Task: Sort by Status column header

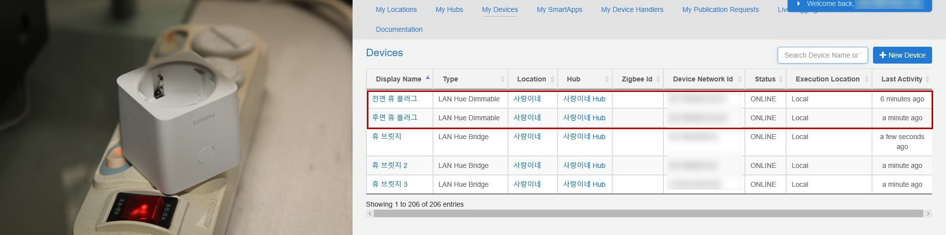Action: point(765,79)
